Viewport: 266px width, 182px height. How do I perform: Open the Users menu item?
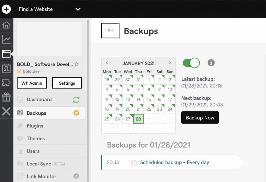point(49,151)
